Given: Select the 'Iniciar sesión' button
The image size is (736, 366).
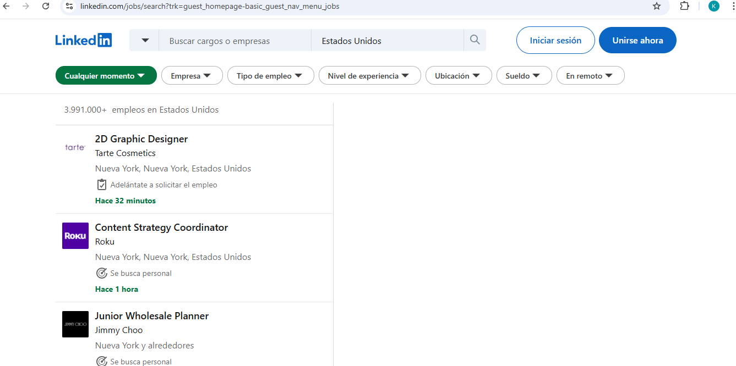Looking at the screenshot, I should (555, 40).
